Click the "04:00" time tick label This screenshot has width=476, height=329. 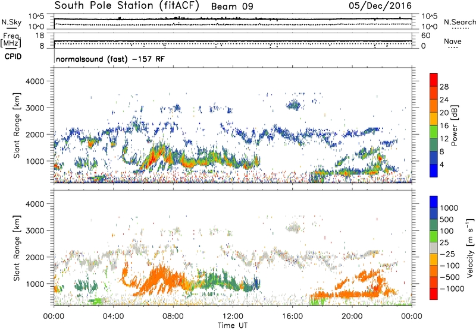(114, 317)
